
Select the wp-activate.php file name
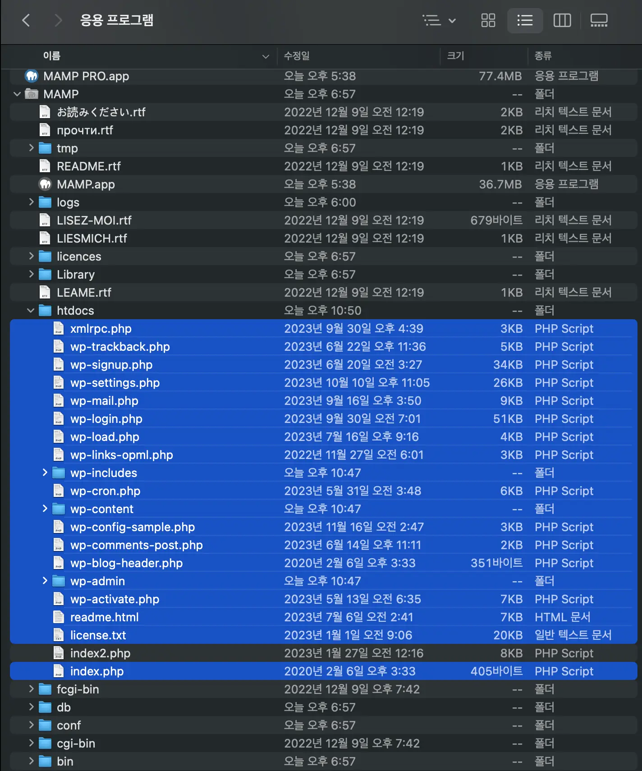(115, 599)
